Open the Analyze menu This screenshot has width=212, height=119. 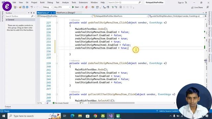point(65,2)
